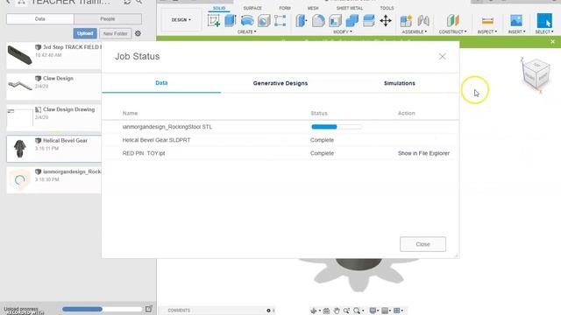Select the Move/Copy arrows tool
Viewport: 561px width, 315px height.
point(386,21)
